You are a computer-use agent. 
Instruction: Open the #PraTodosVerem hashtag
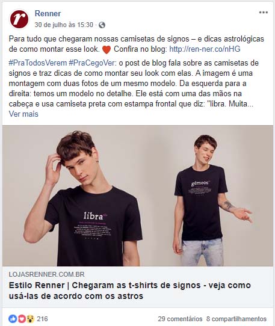click(x=38, y=63)
